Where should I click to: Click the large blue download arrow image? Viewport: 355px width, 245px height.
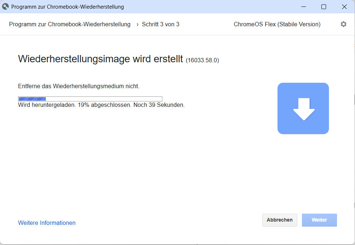[303, 108]
